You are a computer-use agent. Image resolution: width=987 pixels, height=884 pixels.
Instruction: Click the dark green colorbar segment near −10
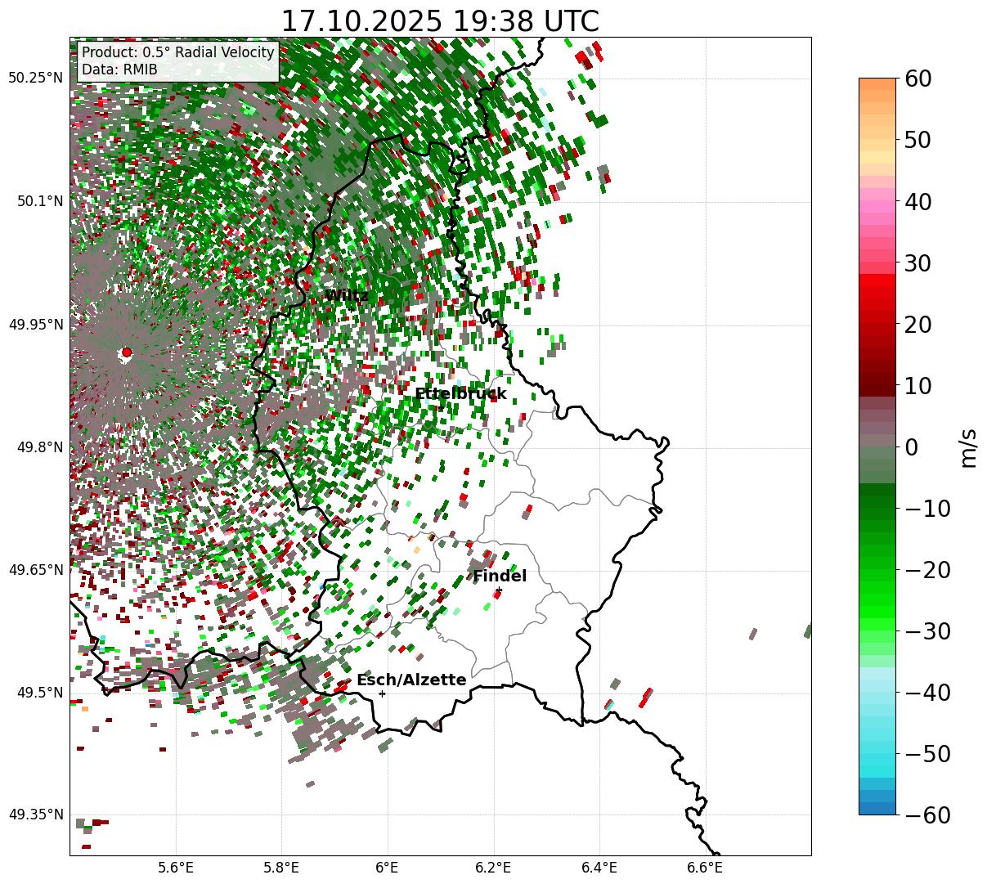[x=877, y=503]
